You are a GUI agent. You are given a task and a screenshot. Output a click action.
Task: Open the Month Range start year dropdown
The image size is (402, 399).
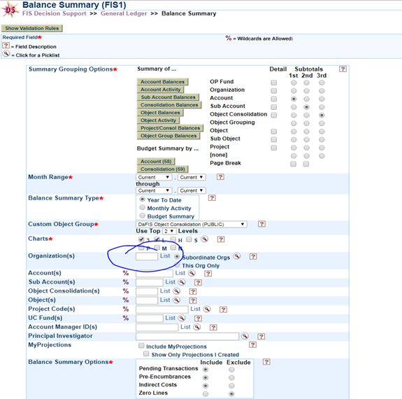[x=192, y=177]
